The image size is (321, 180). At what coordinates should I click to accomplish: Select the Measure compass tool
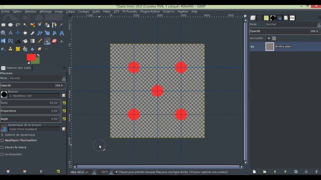[11, 33]
